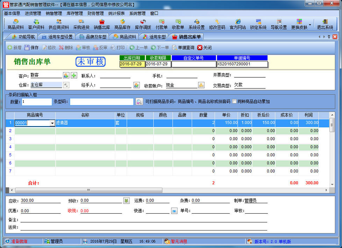Switch to the 品牌及车型 tab
Viewport: 342px width, 248px height.
tap(92, 37)
